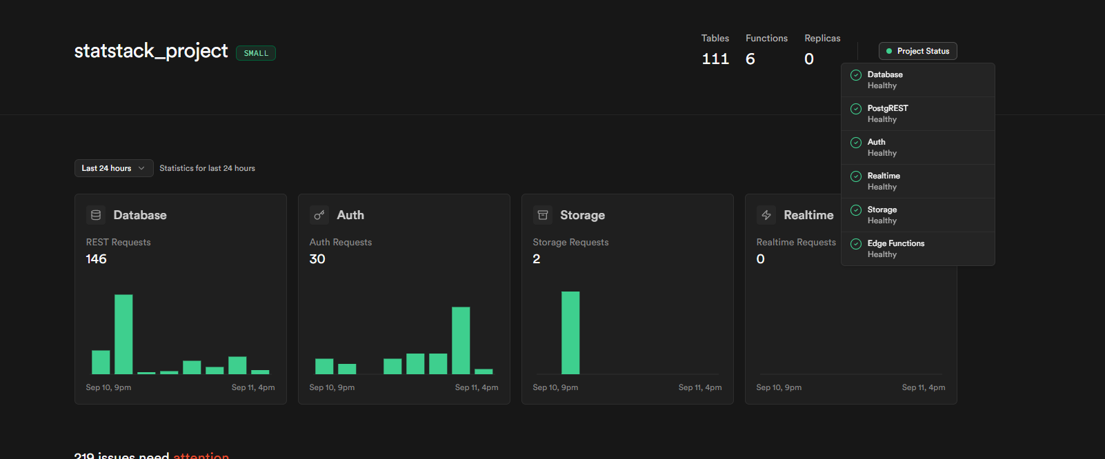The image size is (1105, 459).
Task: Click the Tables count 111
Action: click(715, 59)
